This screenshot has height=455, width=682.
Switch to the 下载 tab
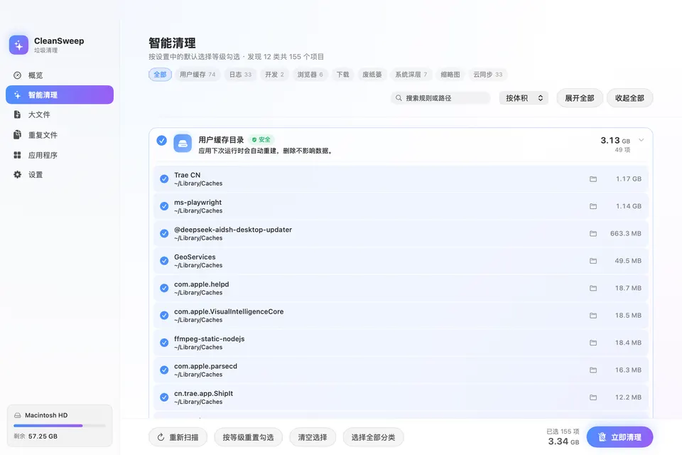pos(342,75)
